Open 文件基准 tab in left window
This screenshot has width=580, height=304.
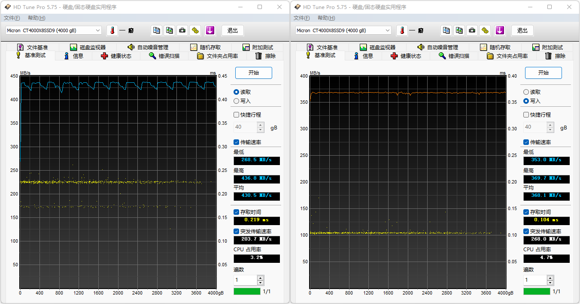pyautogui.click(x=33, y=47)
